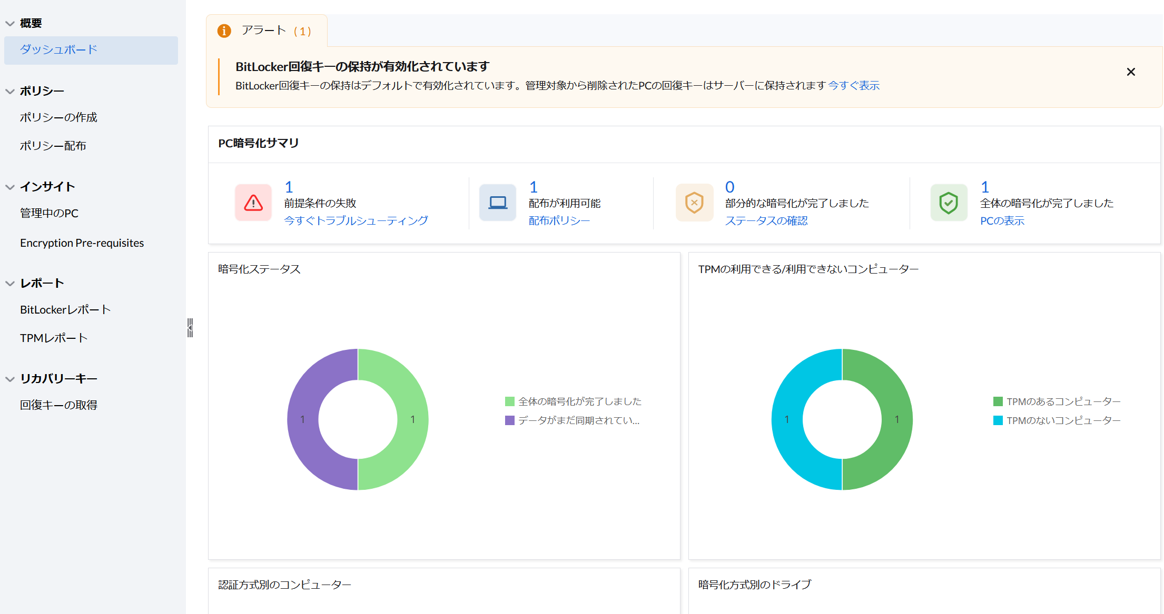Open ポリシーの作成 in sidebar
Screen dimensions: 1164x614
pos(58,117)
